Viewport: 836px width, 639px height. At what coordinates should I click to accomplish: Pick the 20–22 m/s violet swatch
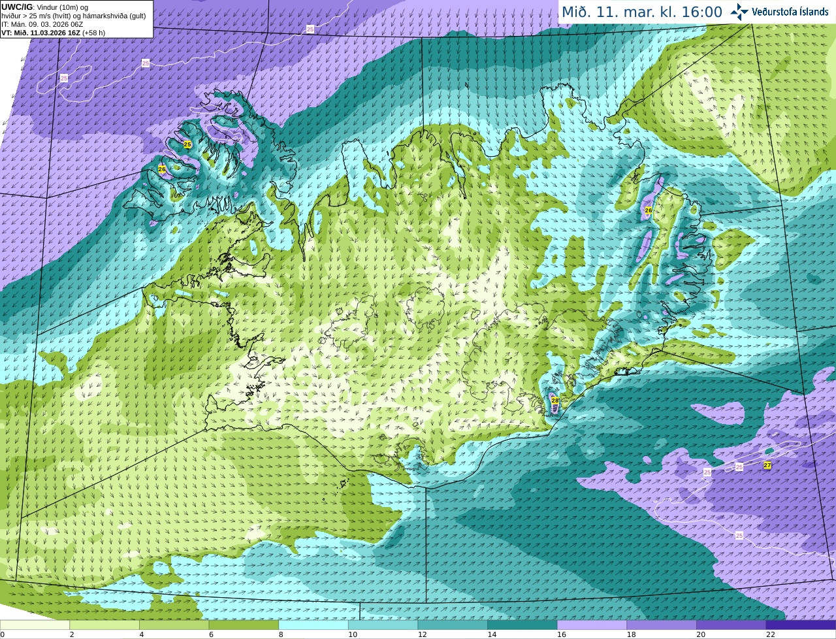(x=731, y=625)
